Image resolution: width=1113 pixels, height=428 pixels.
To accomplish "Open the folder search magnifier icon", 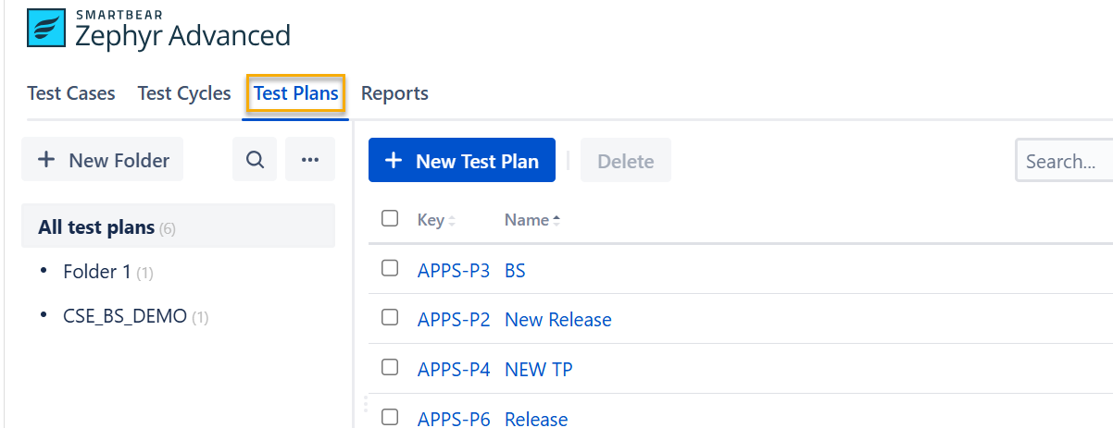I will pyautogui.click(x=255, y=160).
